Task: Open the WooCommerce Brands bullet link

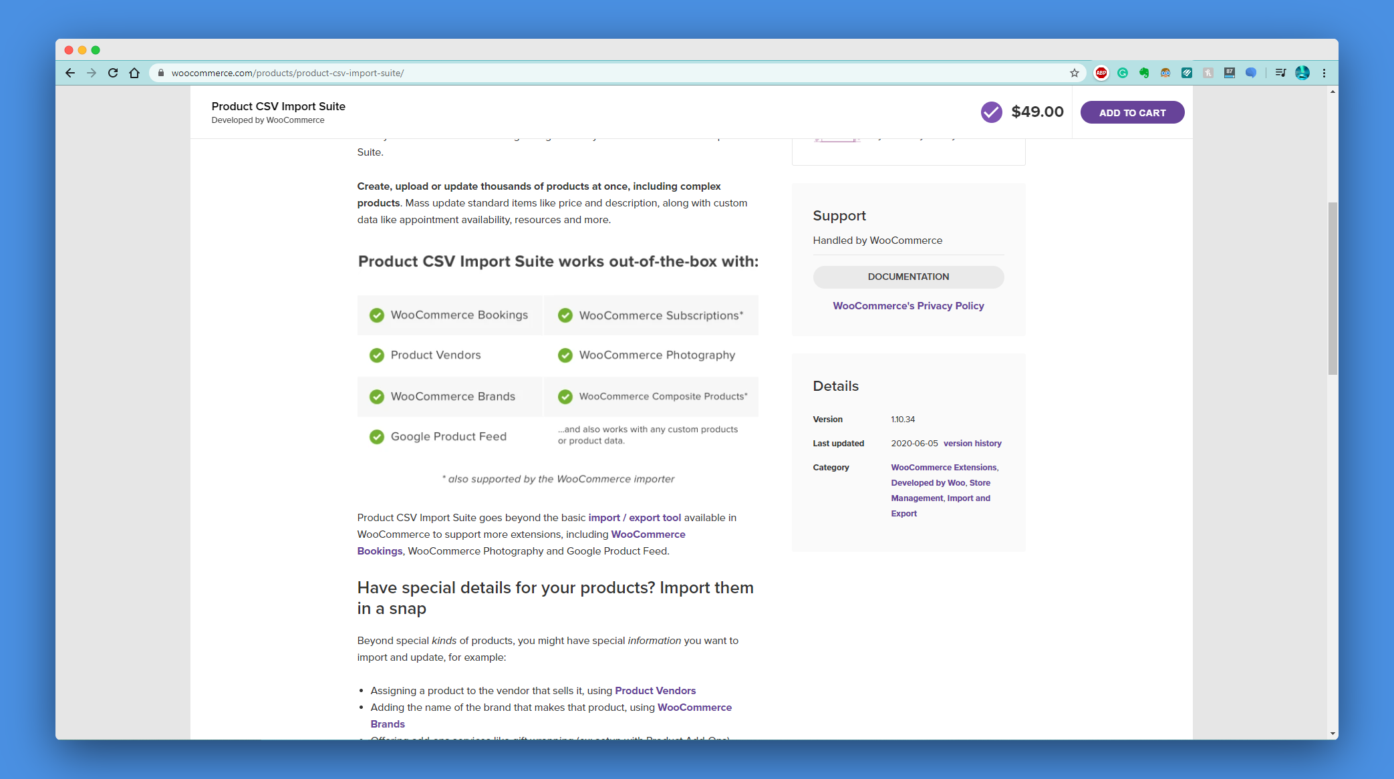Action: click(551, 716)
